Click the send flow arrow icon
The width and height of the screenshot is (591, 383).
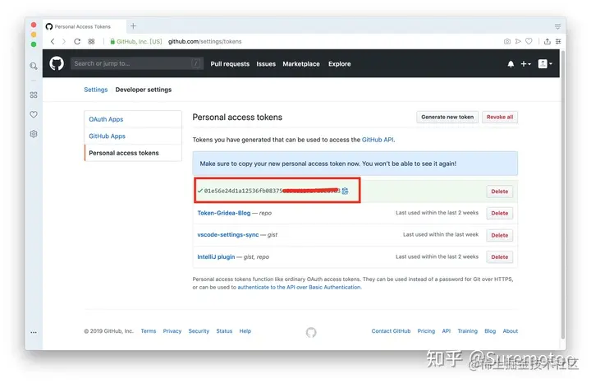click(518, 41)
